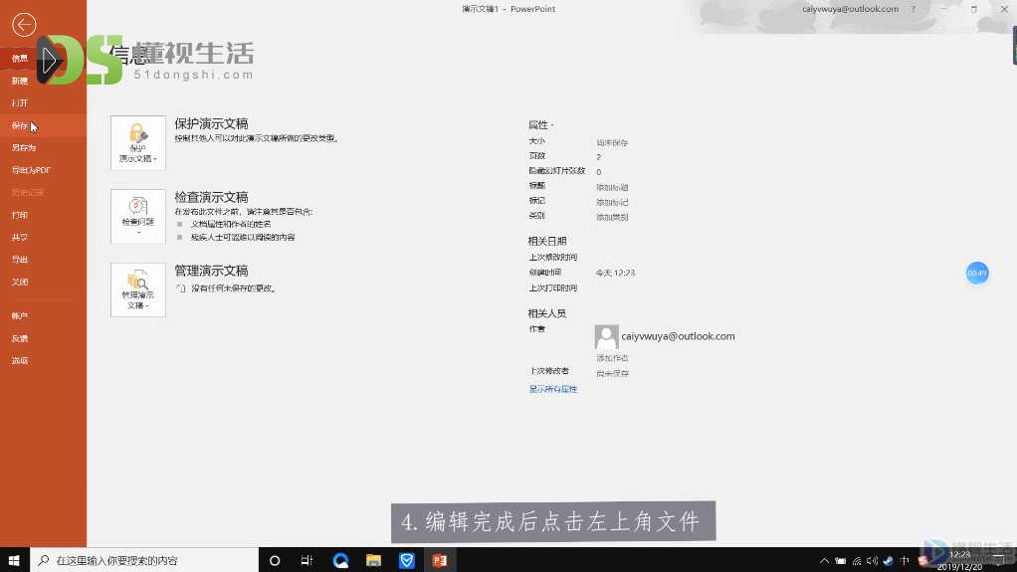Screen dimensions: 1017x572
Task: Click 今天 12:23 creation time value
Action: 616,273
